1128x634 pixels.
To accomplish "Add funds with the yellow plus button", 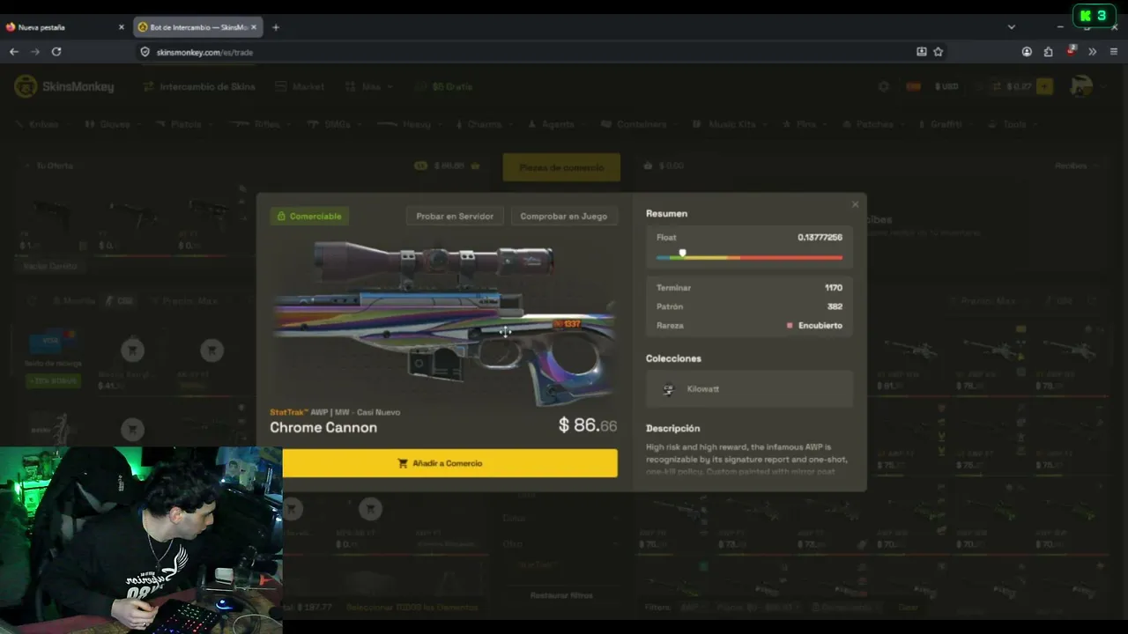I will coord(1044,86).
